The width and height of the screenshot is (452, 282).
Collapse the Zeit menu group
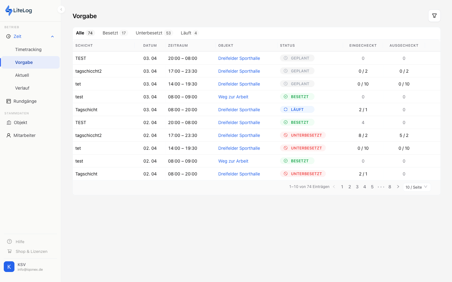click(52, 37)
